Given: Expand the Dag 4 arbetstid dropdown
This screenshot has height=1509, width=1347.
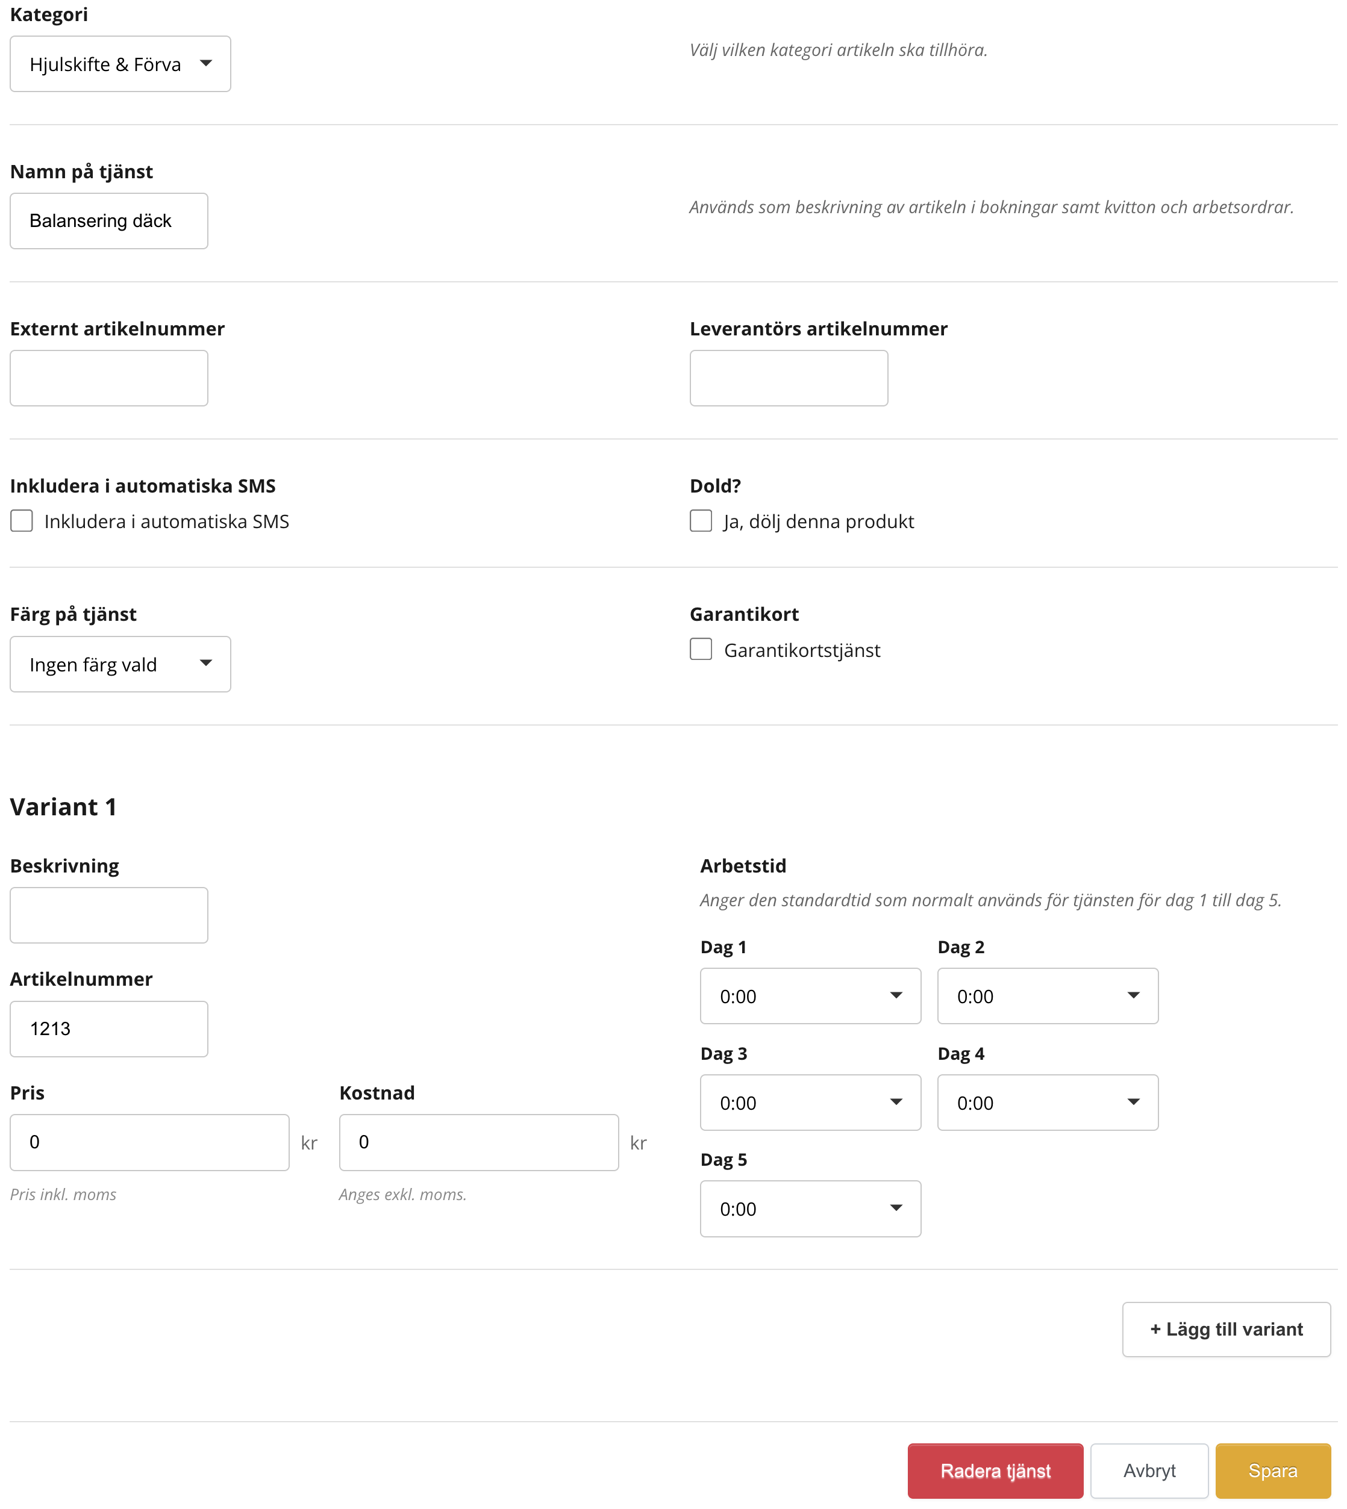Looking at the screenshot, I should click(1047, 1102).
